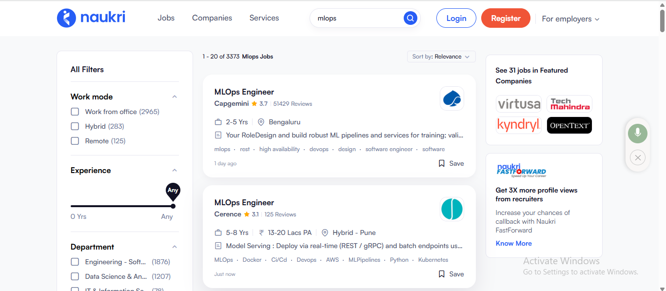
Task: Collapse the Work mode filter section
Action: 175,97
